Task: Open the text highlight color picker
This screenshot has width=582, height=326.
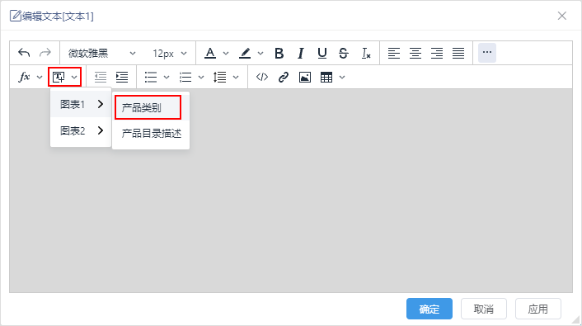Action: coord(260,54)
